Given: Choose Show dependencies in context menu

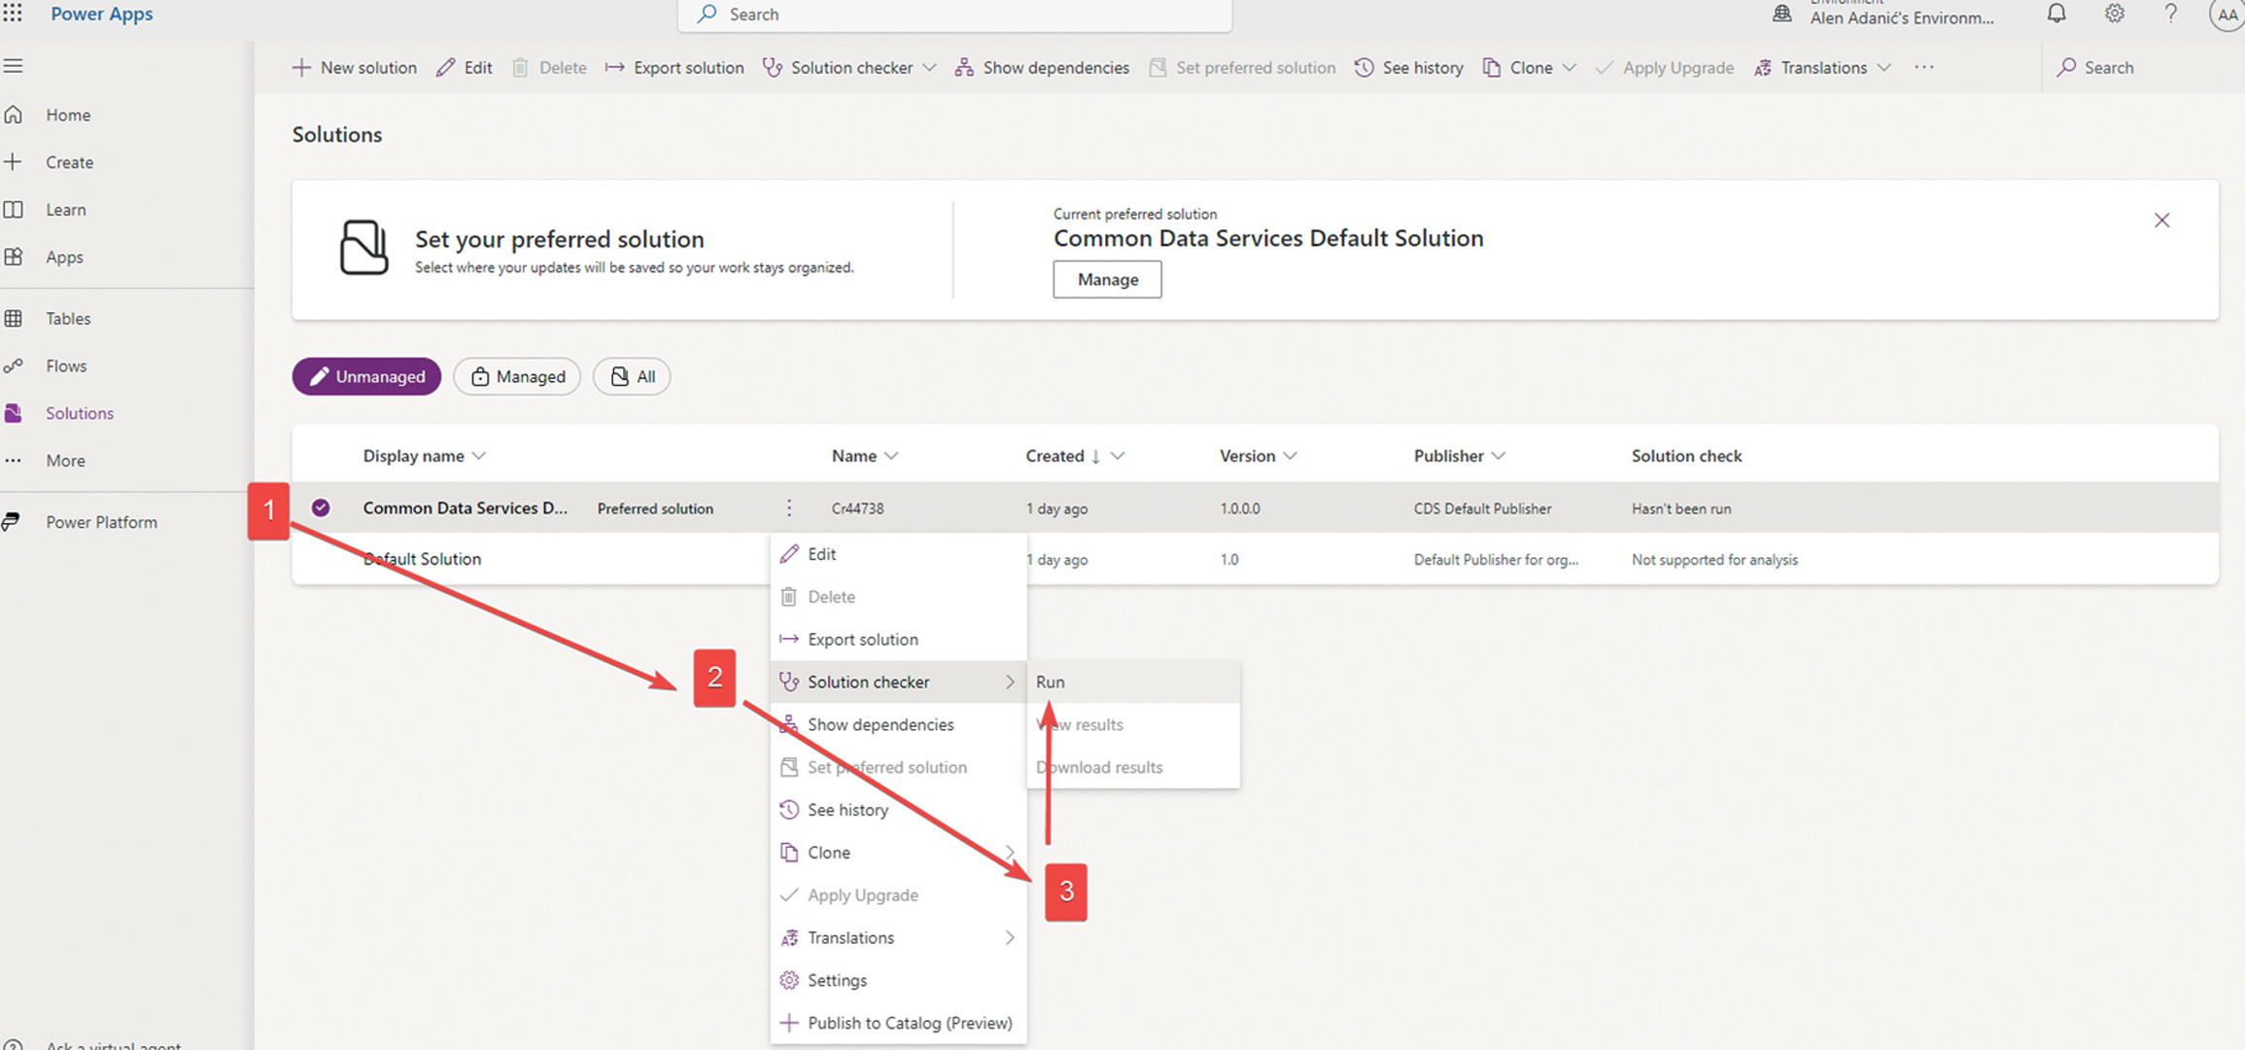Looking at the screenshot, I should (x=898, y=725).
